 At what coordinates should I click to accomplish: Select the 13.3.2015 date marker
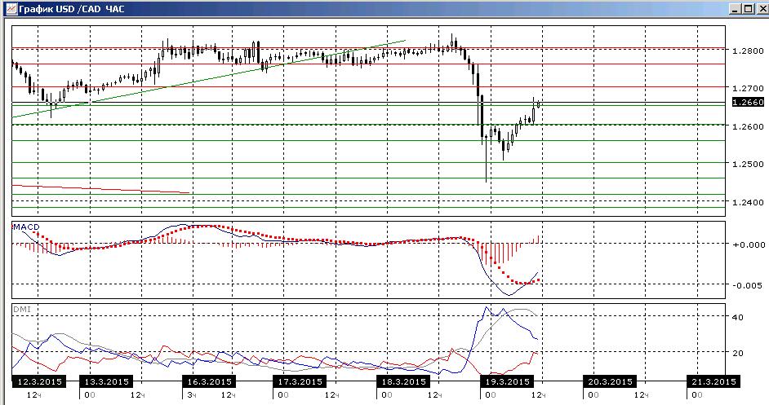106,381
